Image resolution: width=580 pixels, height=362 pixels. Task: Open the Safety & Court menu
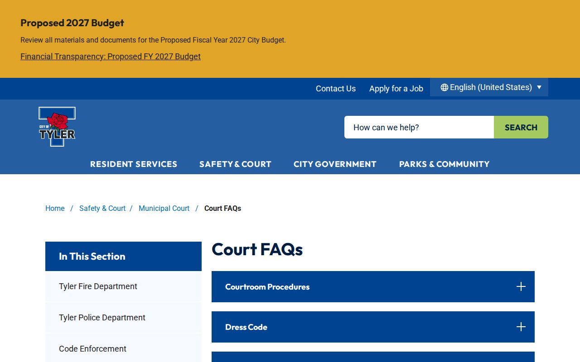[235, 164]
